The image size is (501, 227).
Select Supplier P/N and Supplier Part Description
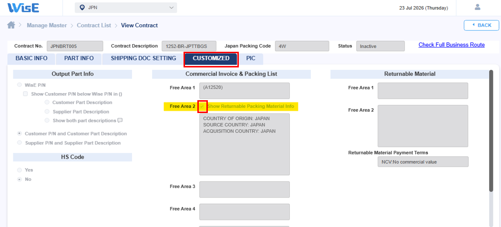20,143
